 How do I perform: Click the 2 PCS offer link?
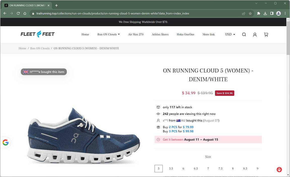pos(173,127)
